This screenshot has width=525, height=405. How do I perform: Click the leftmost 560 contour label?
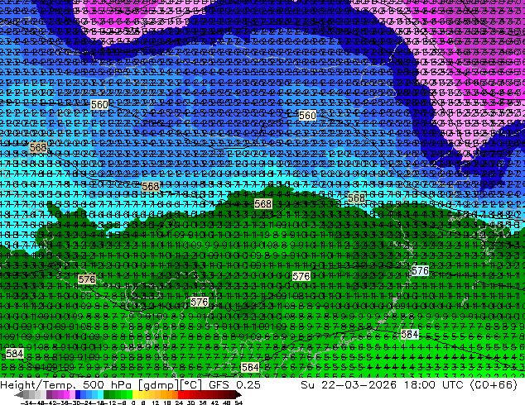point(99,105)
